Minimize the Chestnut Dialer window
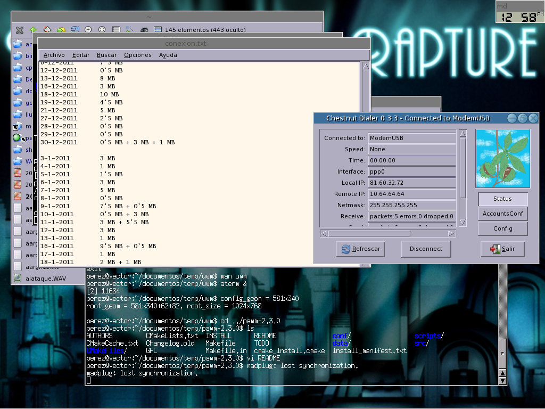Image resolution: width=545 pixels, height=409 pixels. click(511, 119)
